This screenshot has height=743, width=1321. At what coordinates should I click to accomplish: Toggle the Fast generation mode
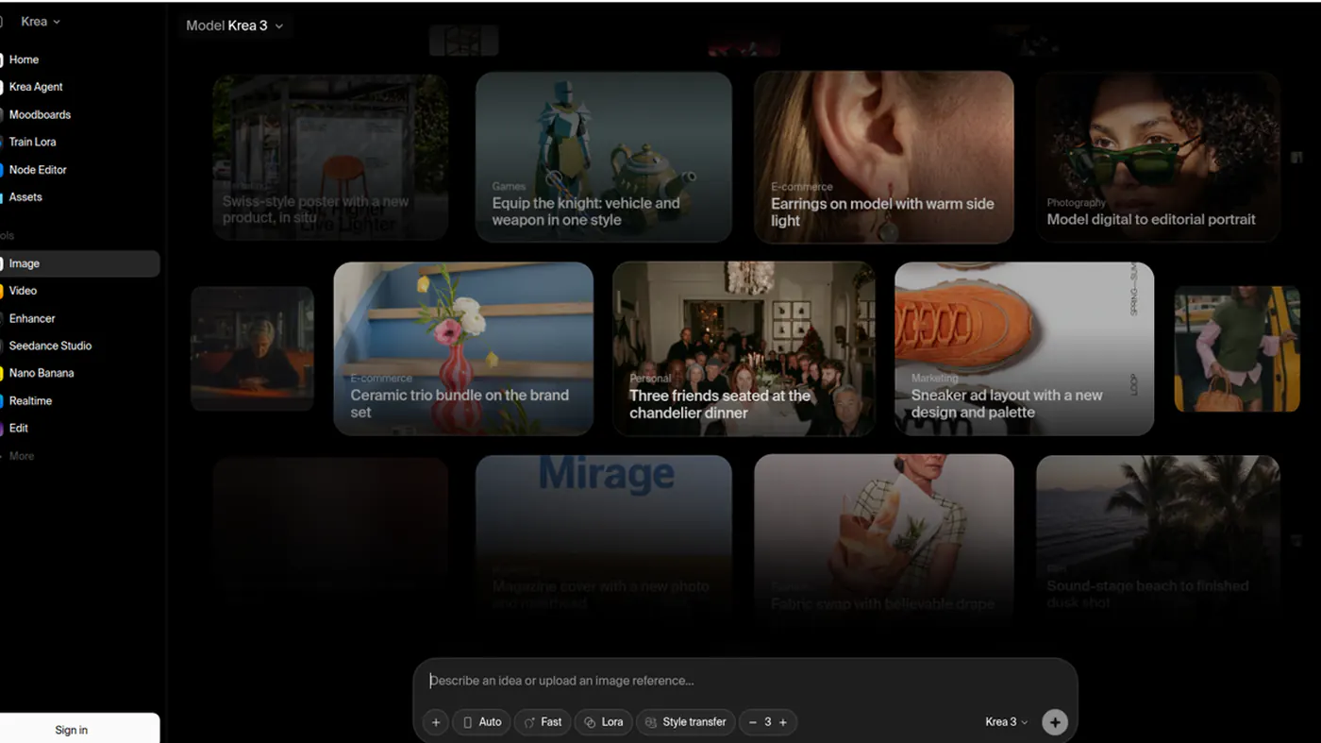[543, 722]
